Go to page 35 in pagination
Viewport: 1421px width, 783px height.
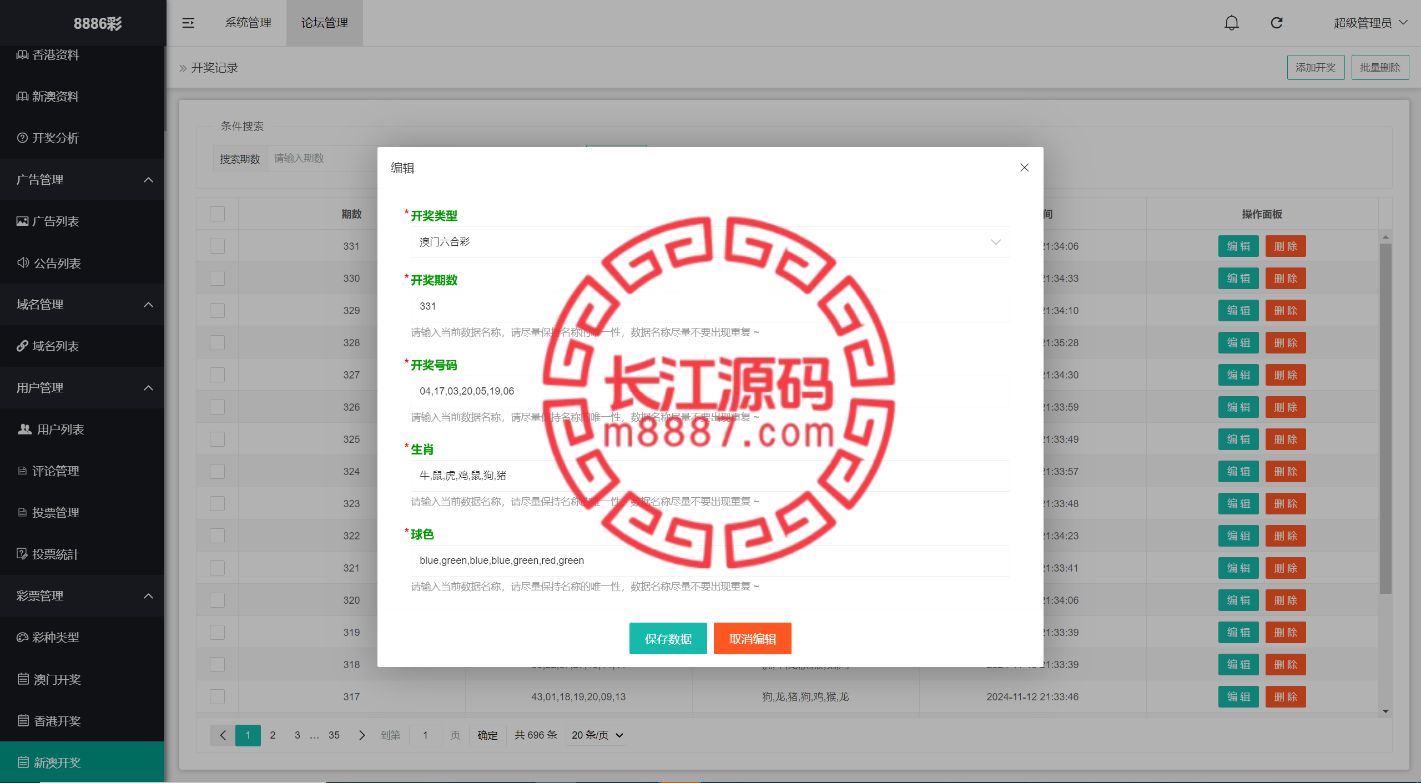coord(334,735)
